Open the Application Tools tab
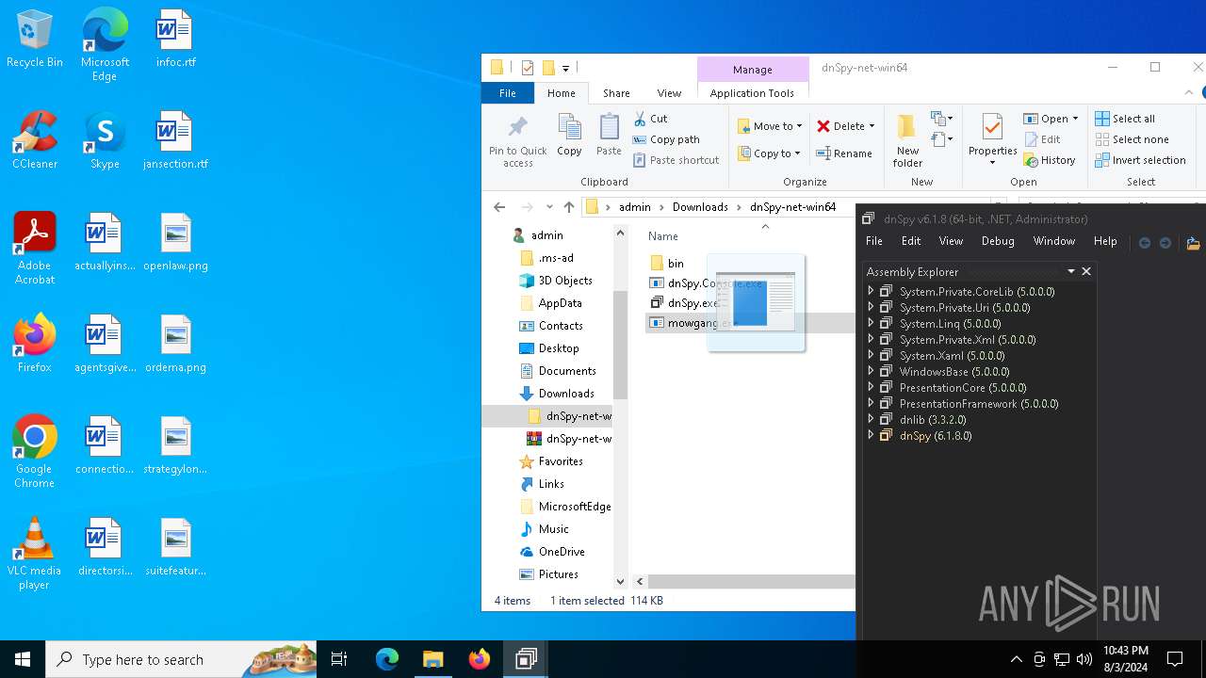1206x678 pixels. click(x=752, y=93)
